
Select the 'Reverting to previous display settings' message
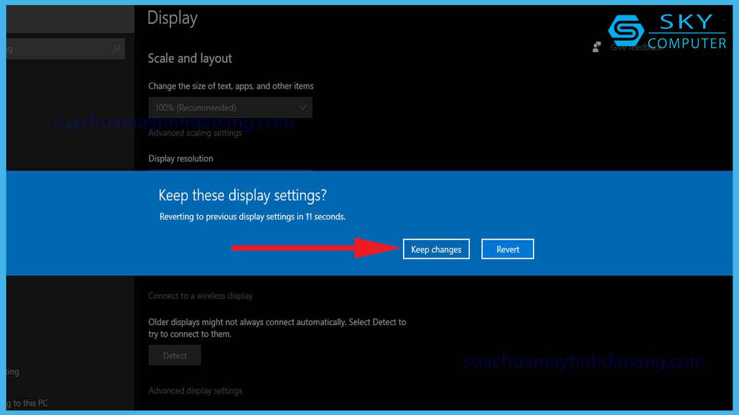click(x=252, y=217)
